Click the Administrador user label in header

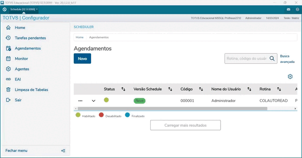(253, 18)
